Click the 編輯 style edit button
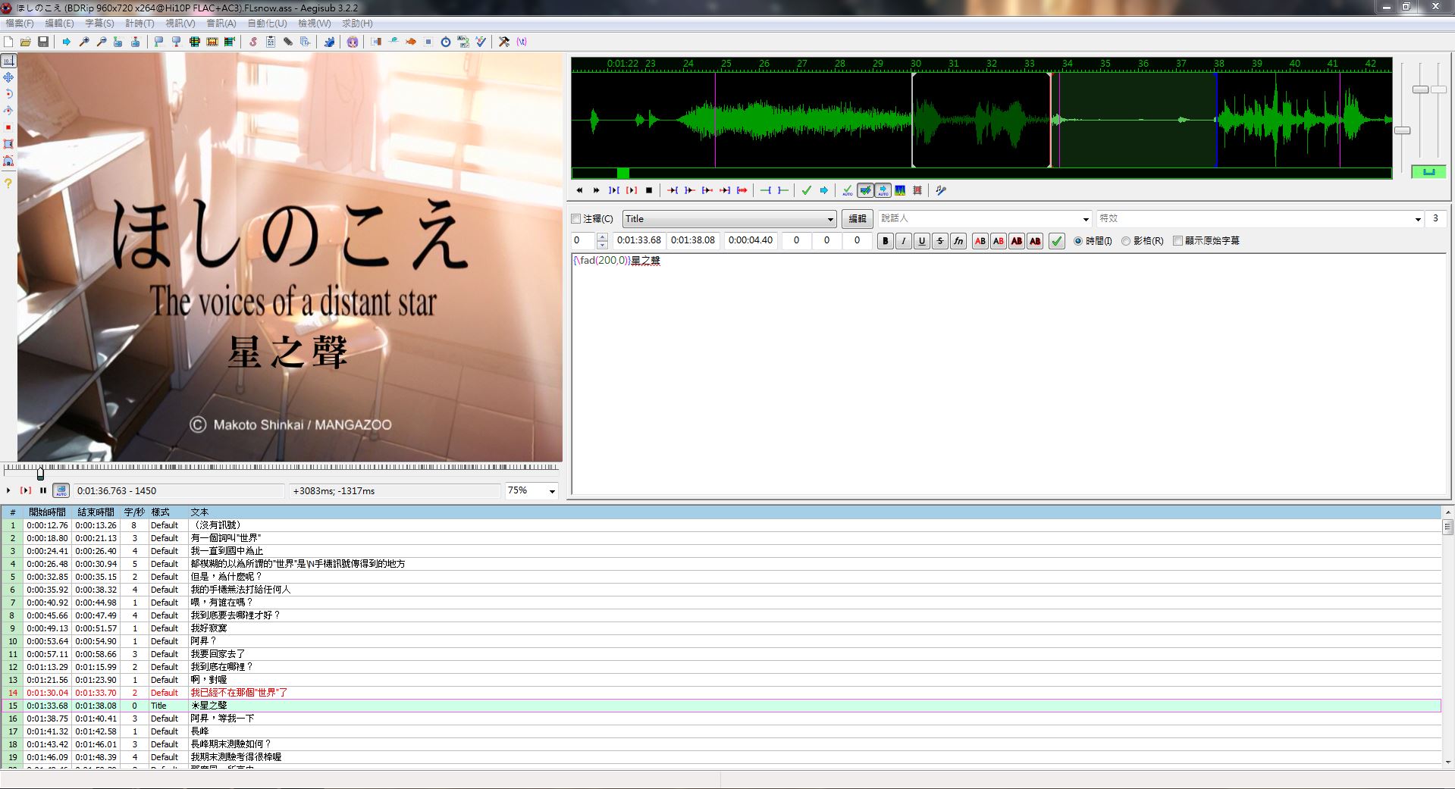Image resolution: width=1455 pixels, height=789 pixels. pyautogui.click(x=857, y=219)
